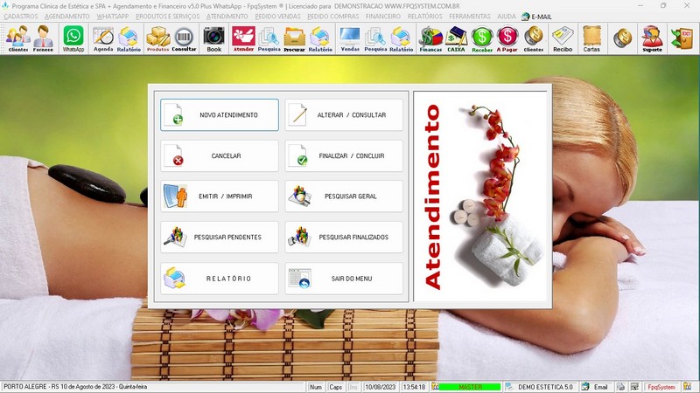Click the PESQUISAR PENDENTES button
Image resolution: width=700 pixels, height=393 pixels.
[220, 237]
